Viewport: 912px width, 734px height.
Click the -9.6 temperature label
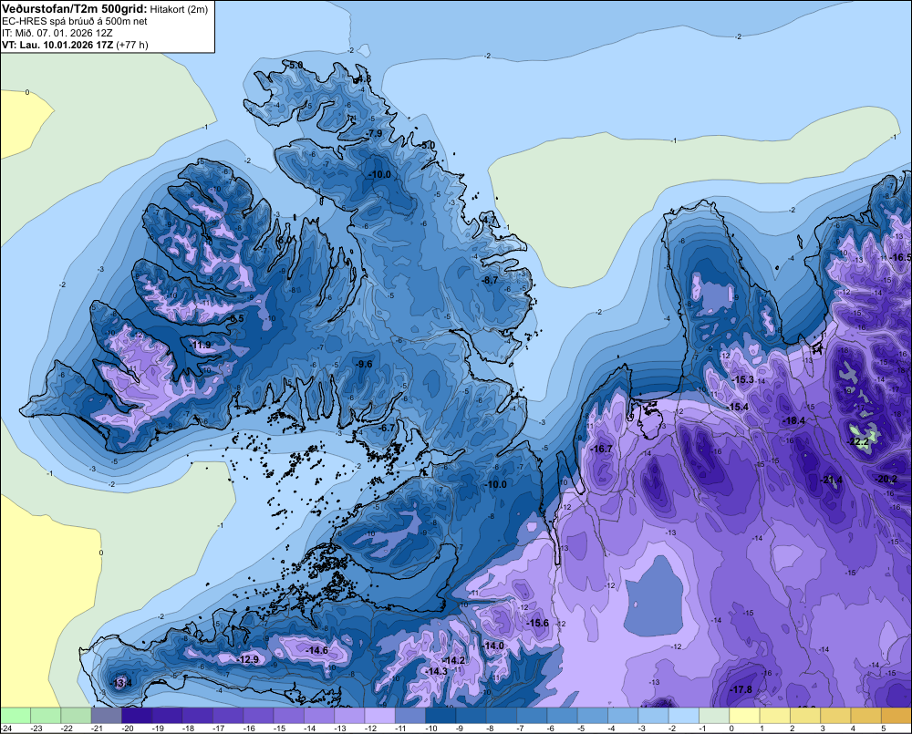[x=364, y=364]
